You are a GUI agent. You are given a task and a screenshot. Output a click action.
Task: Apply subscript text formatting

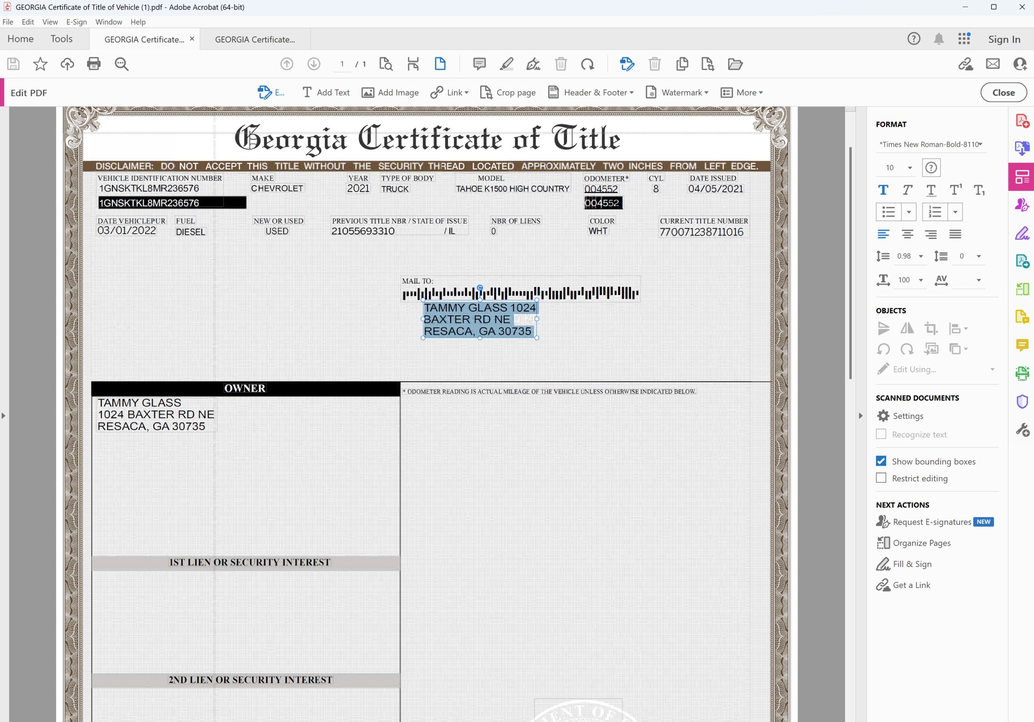[979, 190]
